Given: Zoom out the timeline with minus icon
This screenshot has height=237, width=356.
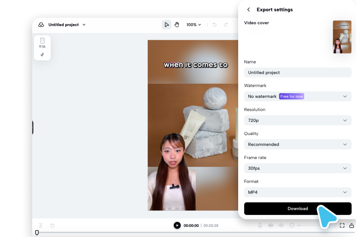Looking at the screenshot, I should tap(292, 226).
